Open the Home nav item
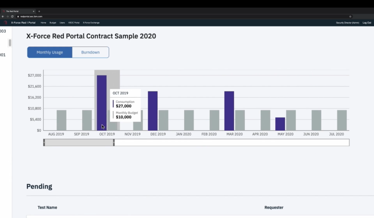 click(x=43, y=23)
